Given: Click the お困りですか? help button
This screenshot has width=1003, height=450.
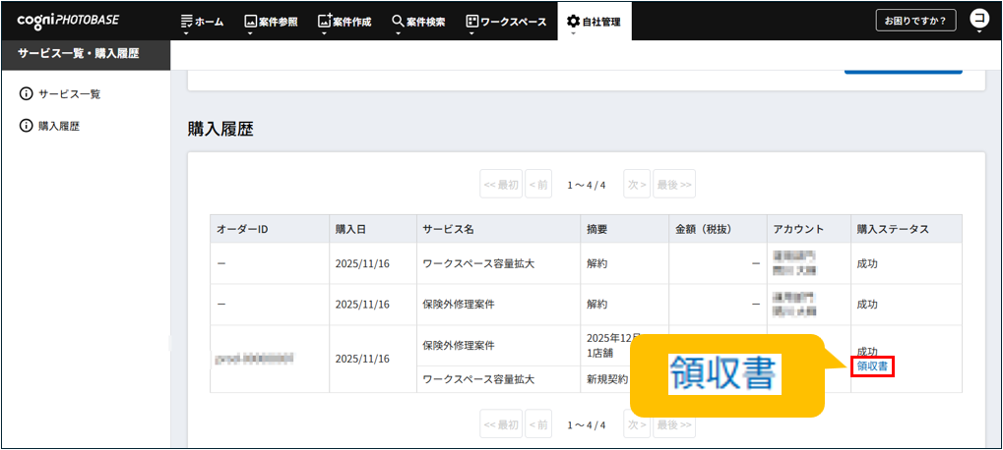Looking at the screenshot, I should 915,21.
